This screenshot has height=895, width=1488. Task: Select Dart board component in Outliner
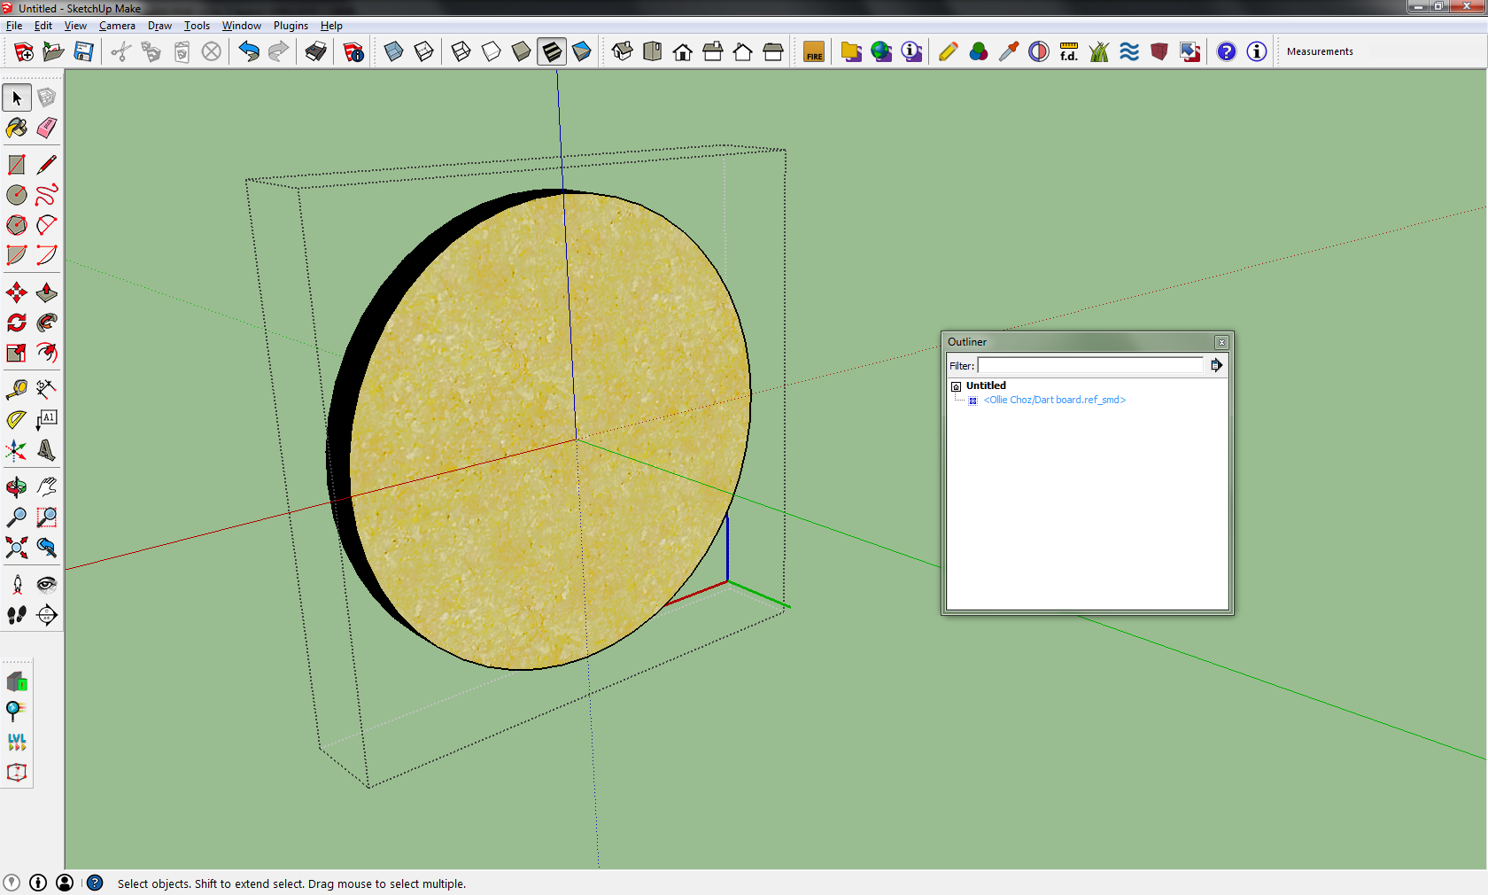point(1054,400)
